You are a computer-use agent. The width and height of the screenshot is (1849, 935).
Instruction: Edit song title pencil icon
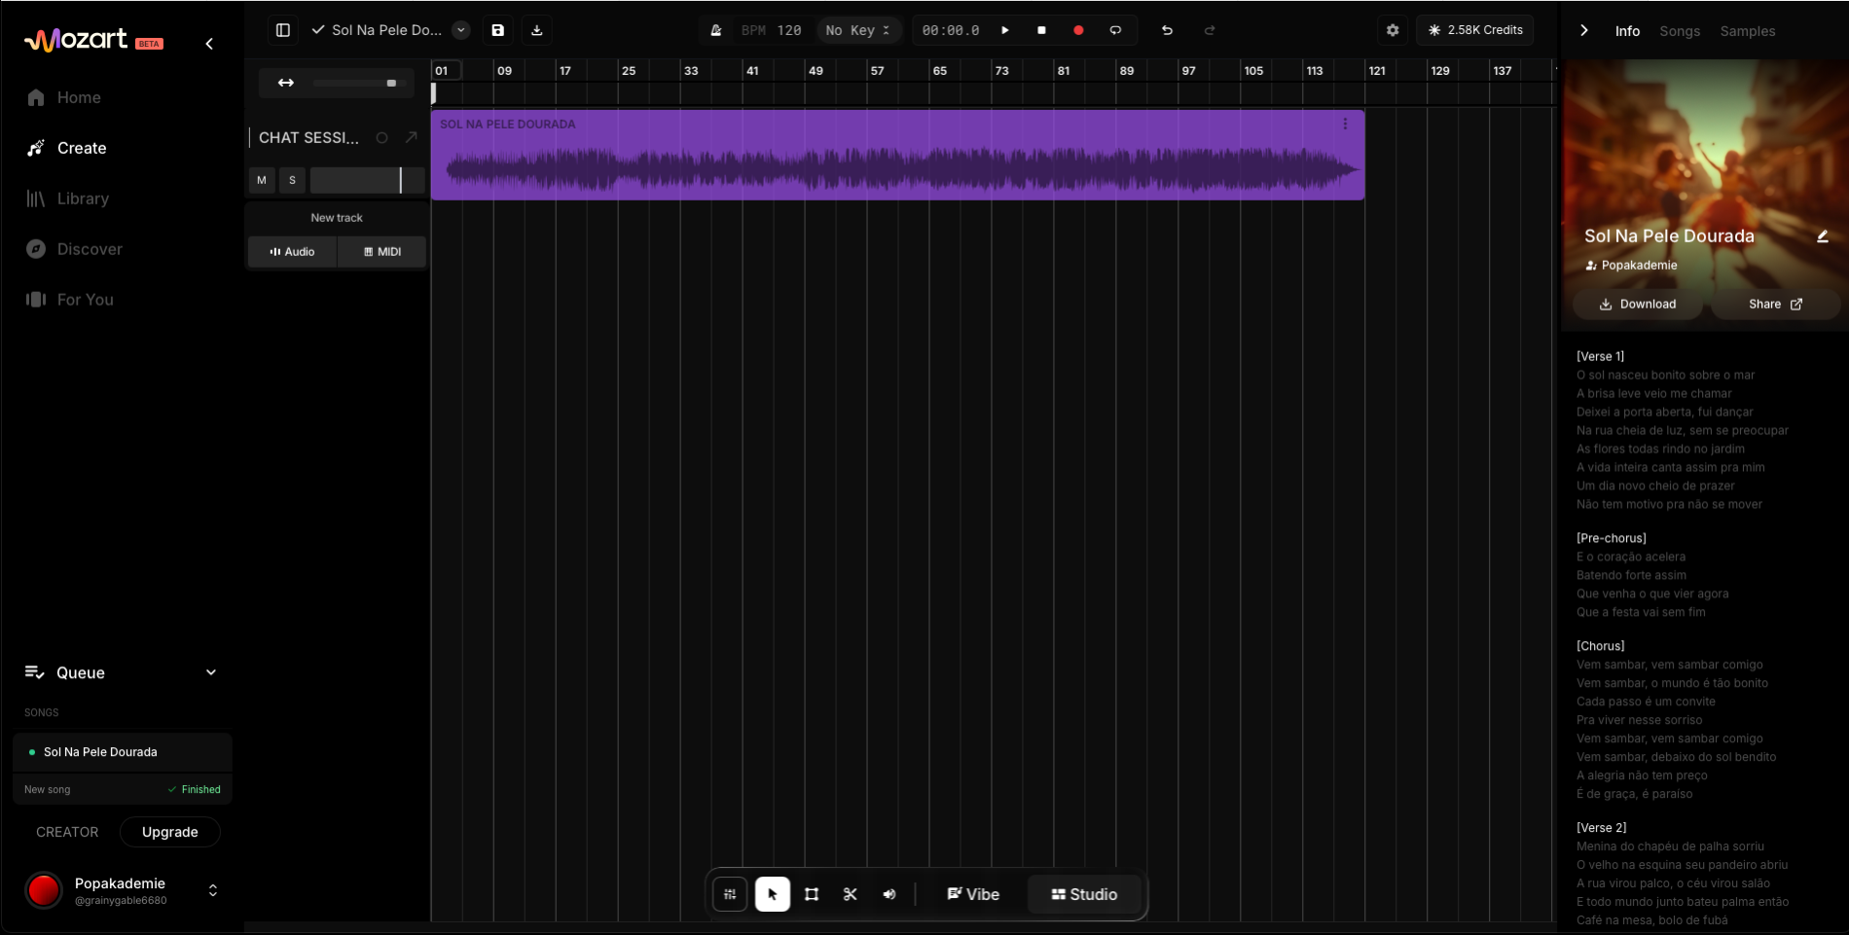click(1823, 236)
